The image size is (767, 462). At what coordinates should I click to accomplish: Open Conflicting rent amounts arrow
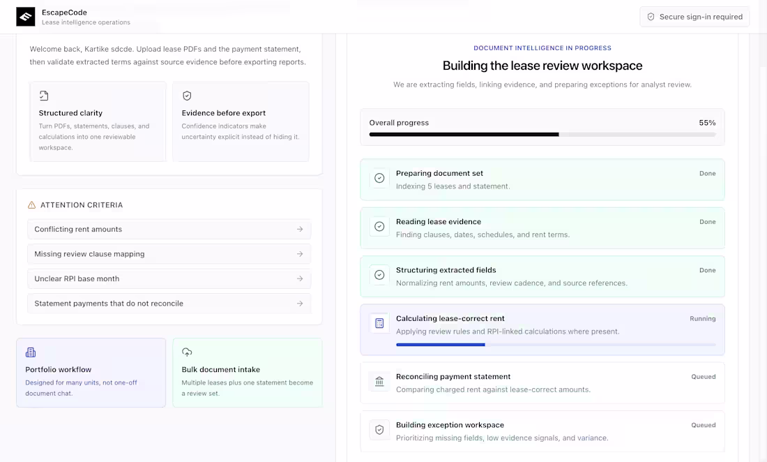tap(300, 229)
